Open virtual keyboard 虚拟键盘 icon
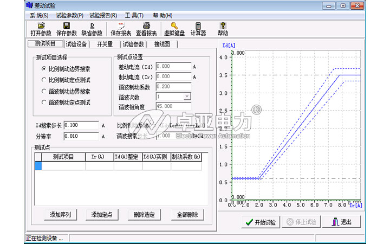This screenshot has width=390, height=244. coord(174,29)
